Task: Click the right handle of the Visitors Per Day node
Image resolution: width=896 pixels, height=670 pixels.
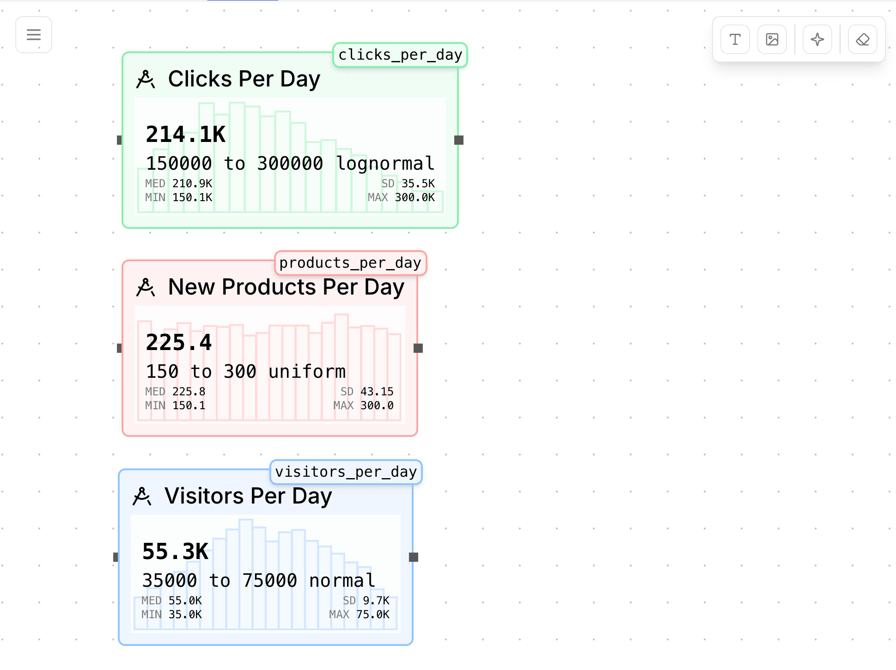Action: coord(414,557)
